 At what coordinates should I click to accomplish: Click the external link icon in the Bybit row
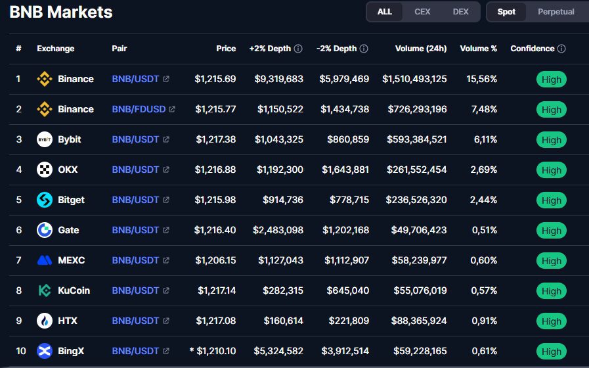coord(166,139)
